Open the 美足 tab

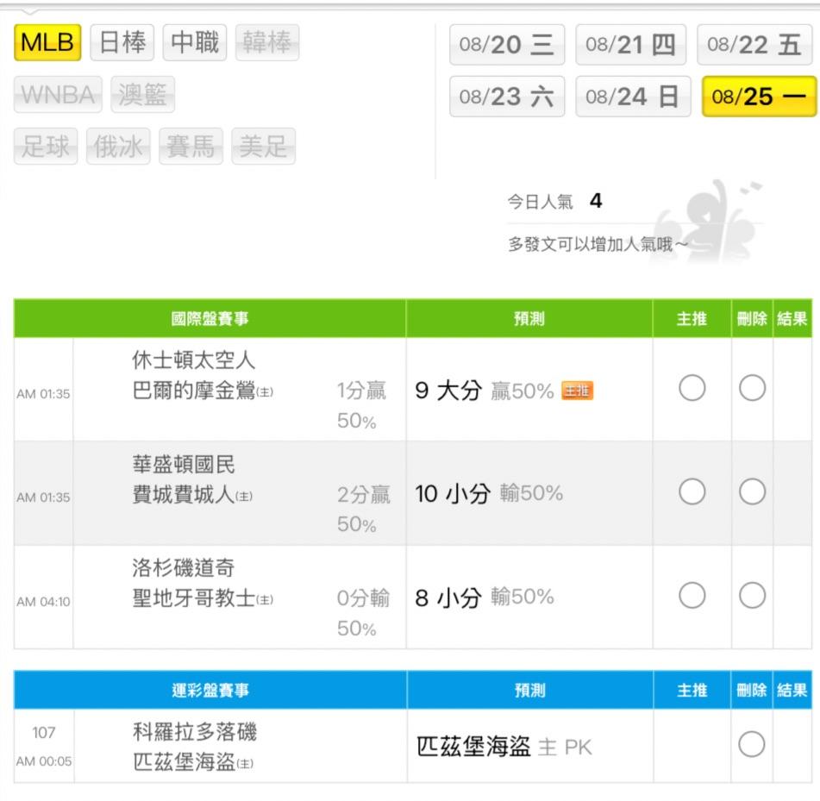[264, 147]
